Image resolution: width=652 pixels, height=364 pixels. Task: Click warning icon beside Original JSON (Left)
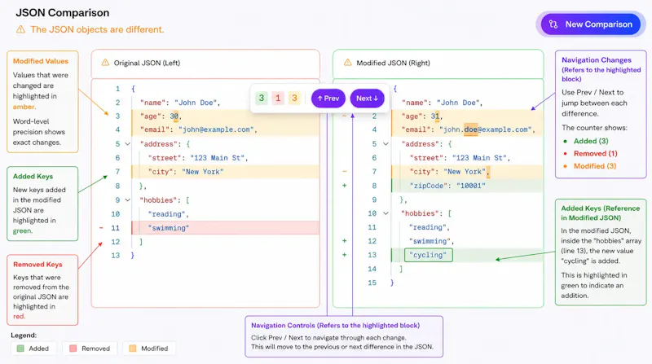point(105,63)
